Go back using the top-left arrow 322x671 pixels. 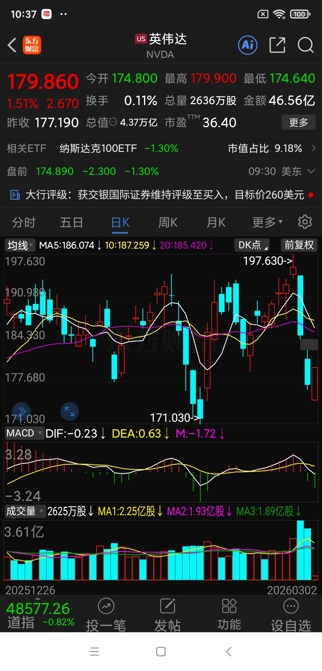(x=12, y=45)
